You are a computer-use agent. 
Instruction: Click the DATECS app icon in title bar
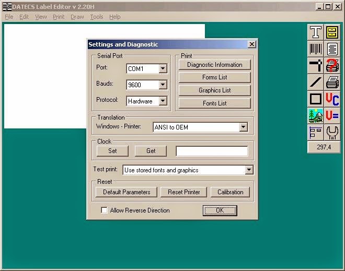pyautogui.click(x=7, y=7)
